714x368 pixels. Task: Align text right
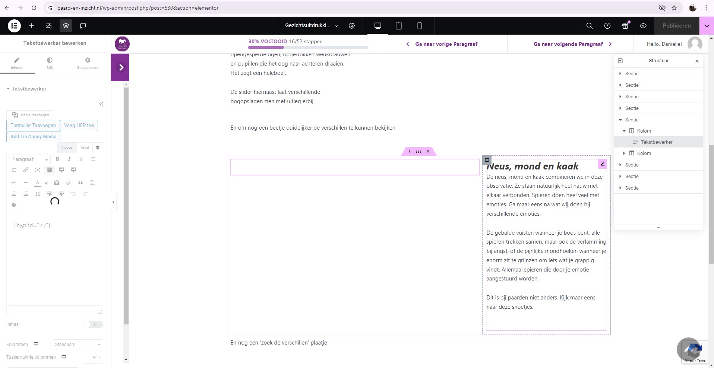(26, 194)
